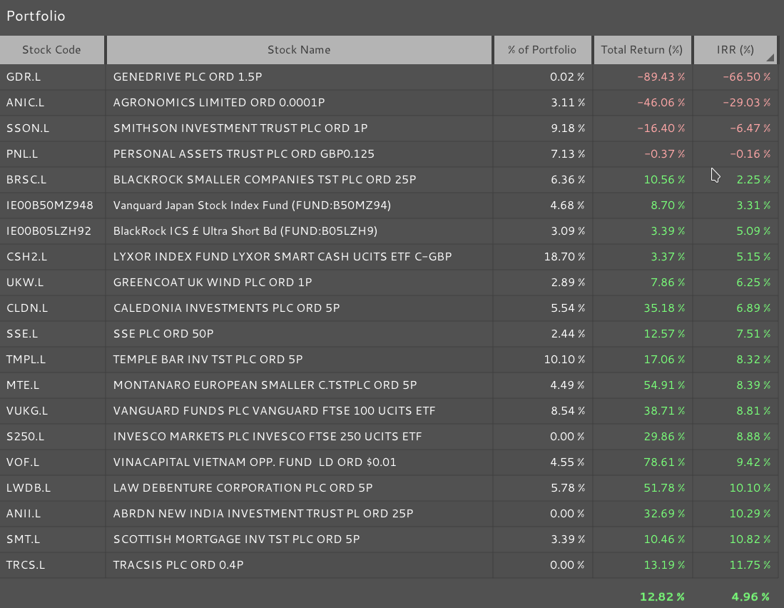The height and width of the screenshot is (608, 784).
Task: Click the Portfolio panel title
Action: click(36, 16)
